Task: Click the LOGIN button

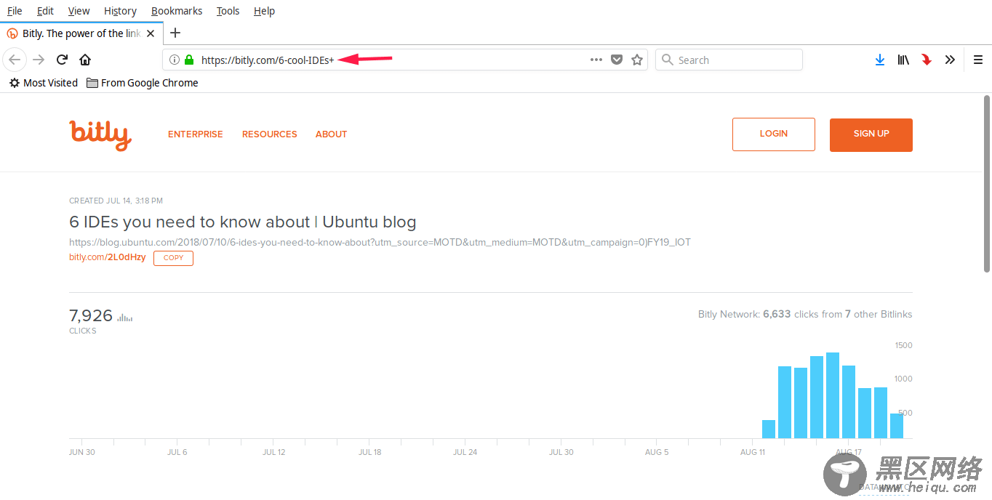Action: point(774,134)
